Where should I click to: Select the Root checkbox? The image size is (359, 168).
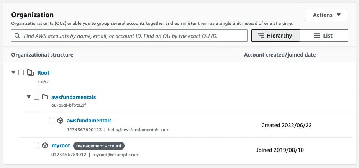click(21, 73)
